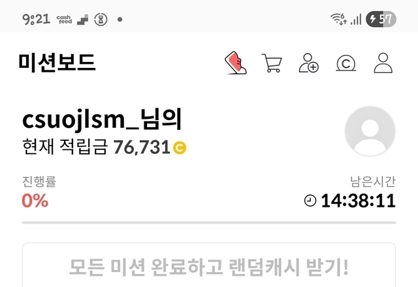Tap the Wi-Fi indicator in status bar
The height and width of the screenshot is (287, 418).
point(338,19)
